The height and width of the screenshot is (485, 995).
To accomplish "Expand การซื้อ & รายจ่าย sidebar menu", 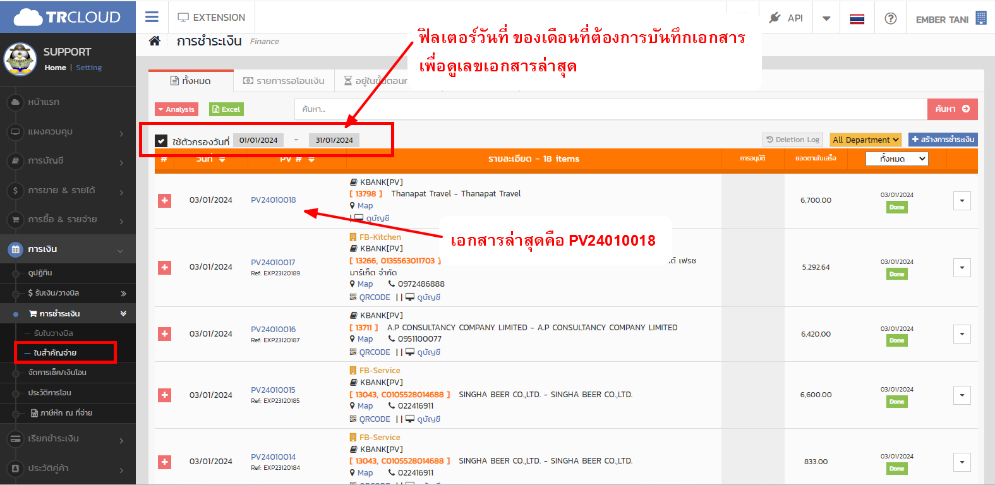I will (x=68, y=220).
